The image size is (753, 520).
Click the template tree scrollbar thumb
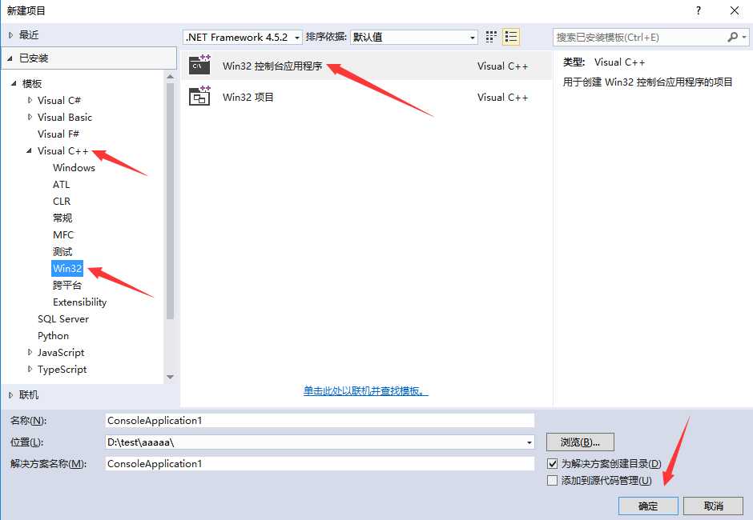(x=170, y=201)
